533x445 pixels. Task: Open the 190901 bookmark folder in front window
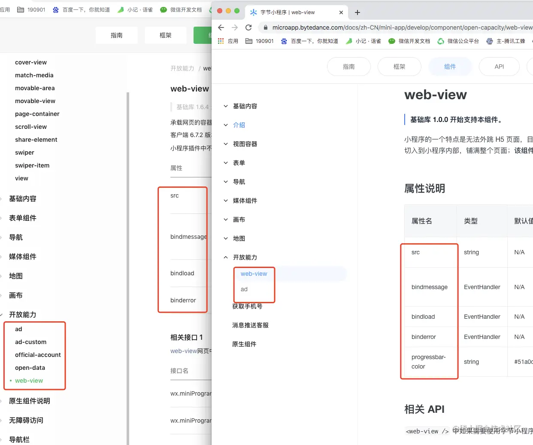point(259,41)
